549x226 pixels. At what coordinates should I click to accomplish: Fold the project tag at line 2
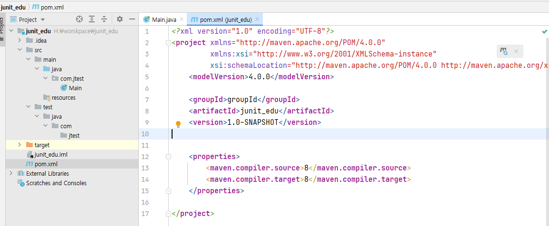click(x=168, y=43)
